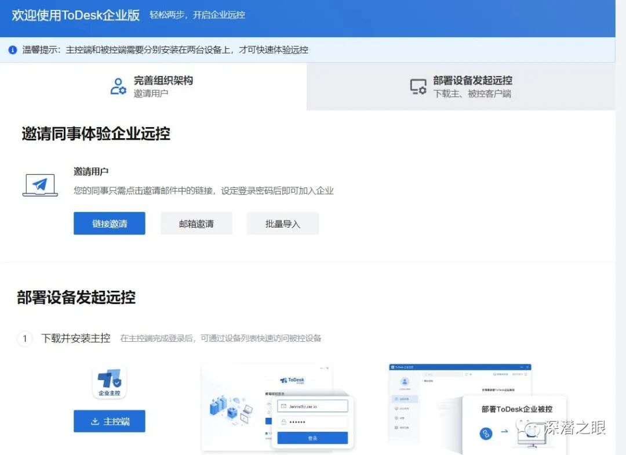Click the info icon beside the 温馨提示 tip
Screen dimensions: 626x455
13,50
